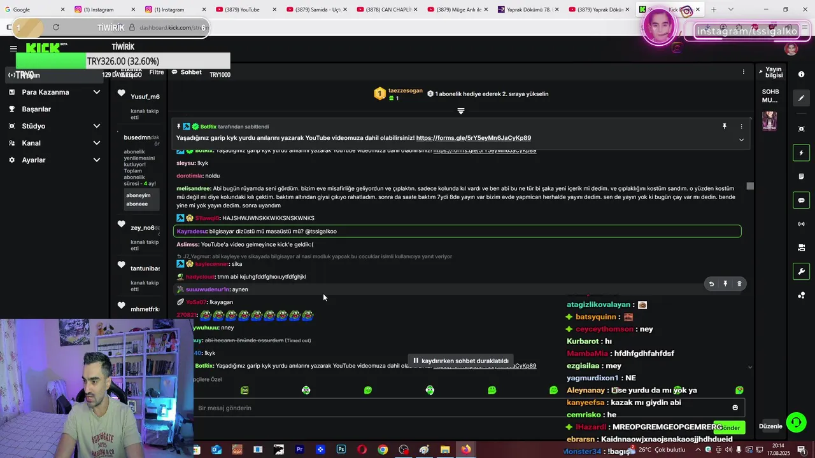The width and height of the screenshot is (815, 458).
Task: Open Adobe Premiere Pro from the taskbar
Action: pos(299,450)
